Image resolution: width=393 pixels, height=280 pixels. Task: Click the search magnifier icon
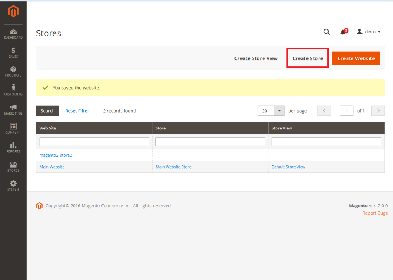(x=327, y=32)
